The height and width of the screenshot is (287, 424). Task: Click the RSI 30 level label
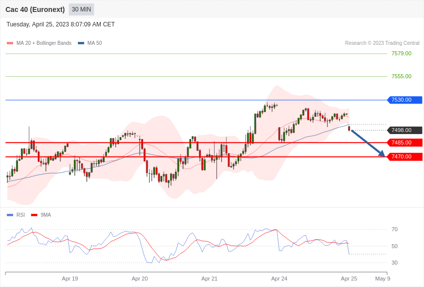pos(395,263)
